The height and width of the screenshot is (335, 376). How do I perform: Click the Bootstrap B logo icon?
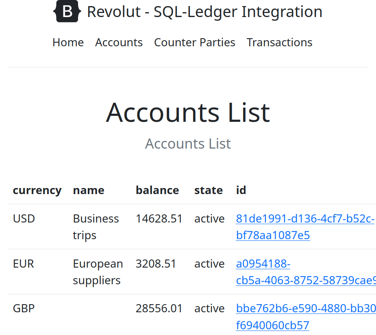point(67,11)
